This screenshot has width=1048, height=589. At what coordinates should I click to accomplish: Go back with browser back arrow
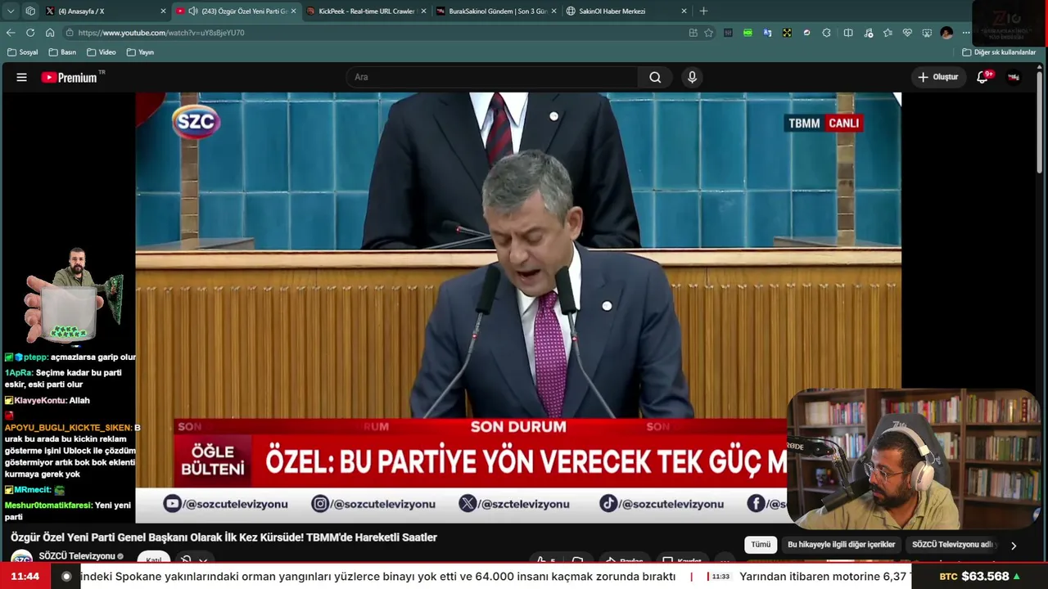tap(11, 33)
